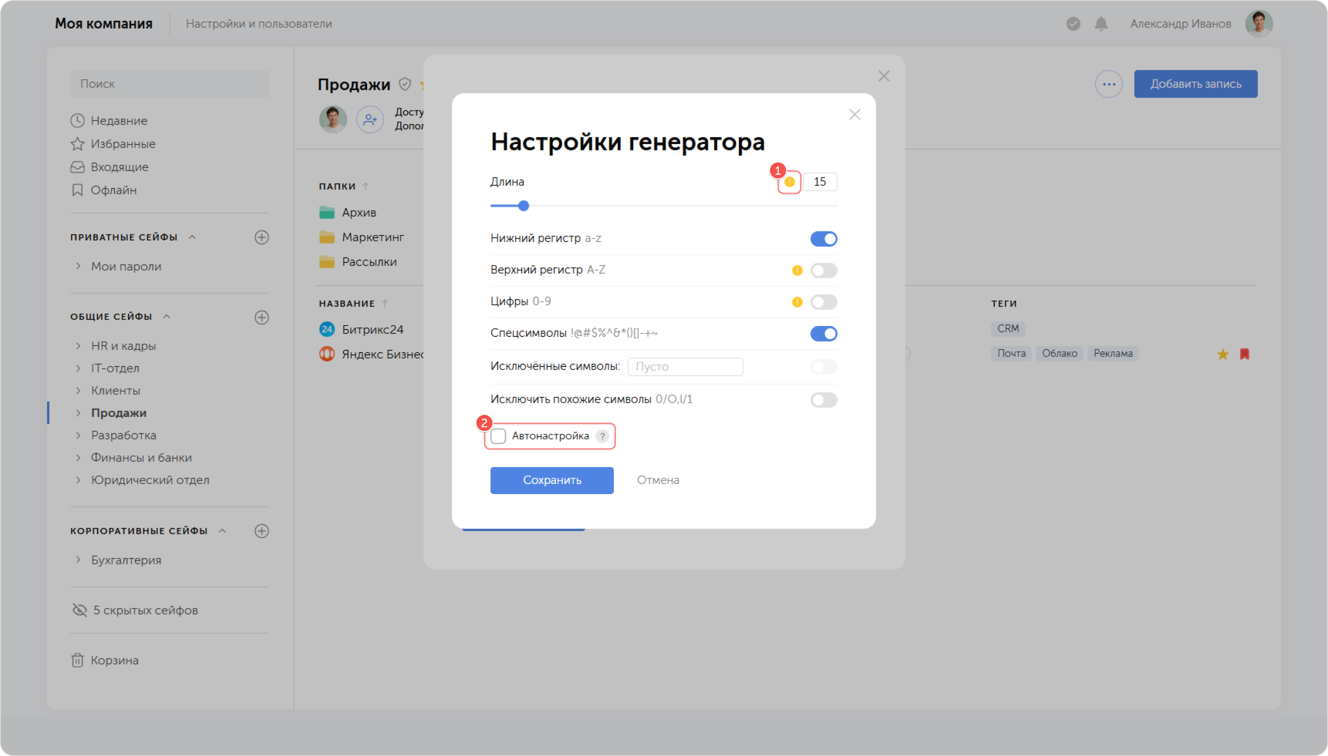Open the Входящие section
The width and height of the screenshot is (1328, 756).
(x=109, y=167)
